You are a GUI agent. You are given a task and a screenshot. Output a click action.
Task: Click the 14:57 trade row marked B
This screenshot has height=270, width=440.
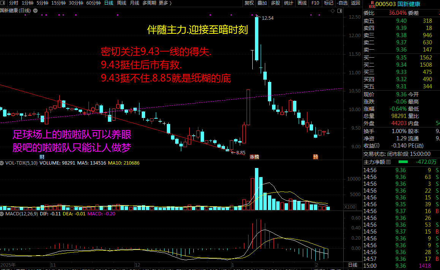(x=401, y=259)
